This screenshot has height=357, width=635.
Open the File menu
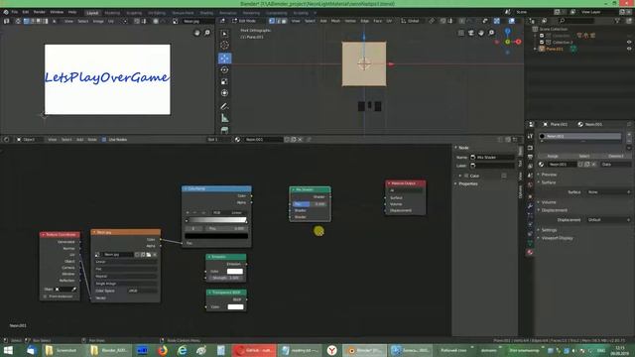tap(15, 12)
